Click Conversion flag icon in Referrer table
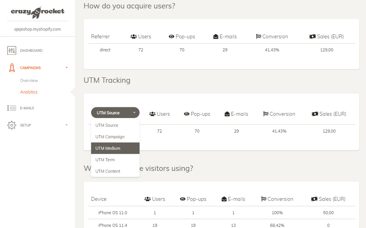Screen dimensions: 366x228 click(258, 36)
